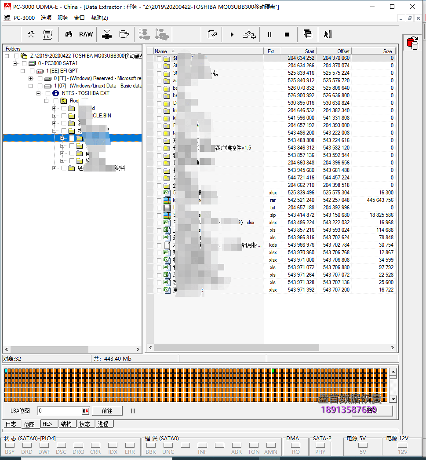This screenshot has height=460, width=426.
Task: Collapse the NTFS - TOSHIBA EXT node
Action: 38,93
